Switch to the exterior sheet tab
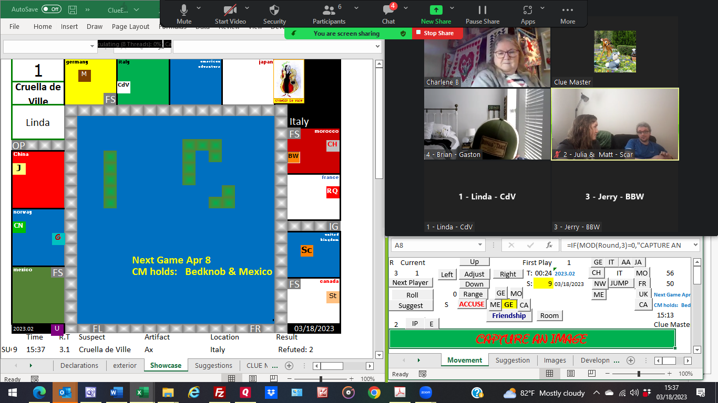718x403 pixels. pyautogui.click(x=125, y=366)
